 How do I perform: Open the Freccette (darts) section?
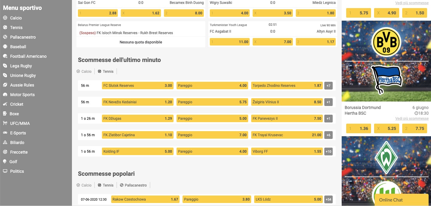pos(20,152)
